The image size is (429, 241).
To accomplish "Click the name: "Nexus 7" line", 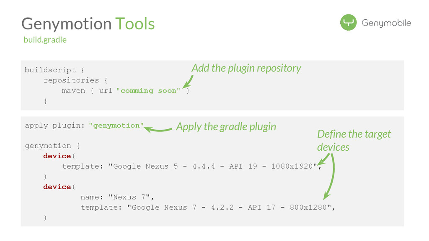I will point(117,197).
